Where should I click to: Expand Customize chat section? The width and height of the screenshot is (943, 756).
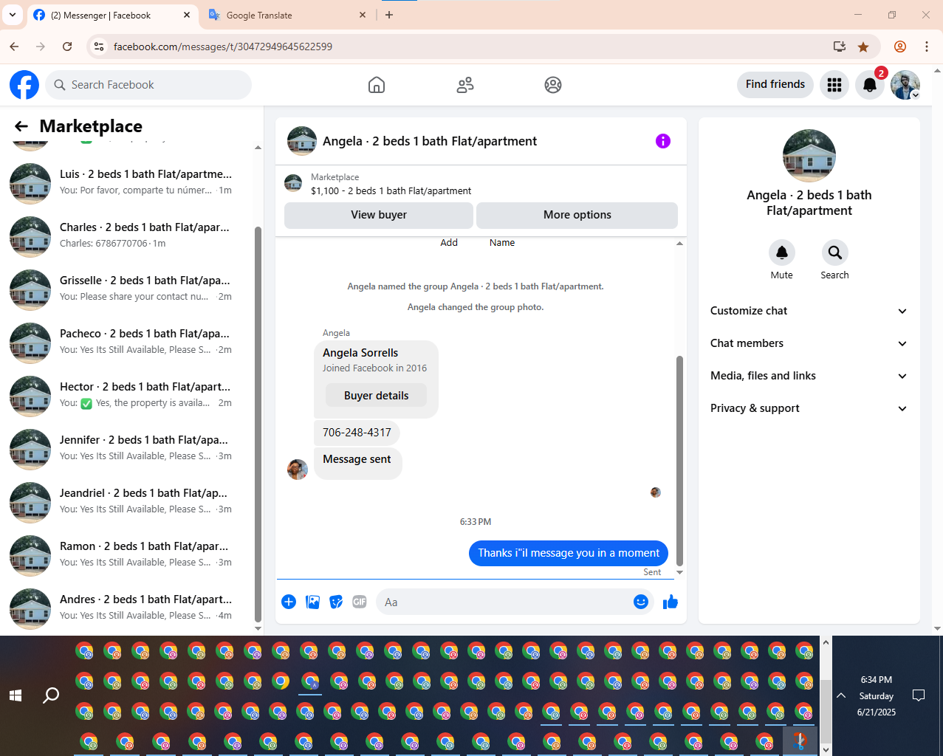[x=809, y=311]
